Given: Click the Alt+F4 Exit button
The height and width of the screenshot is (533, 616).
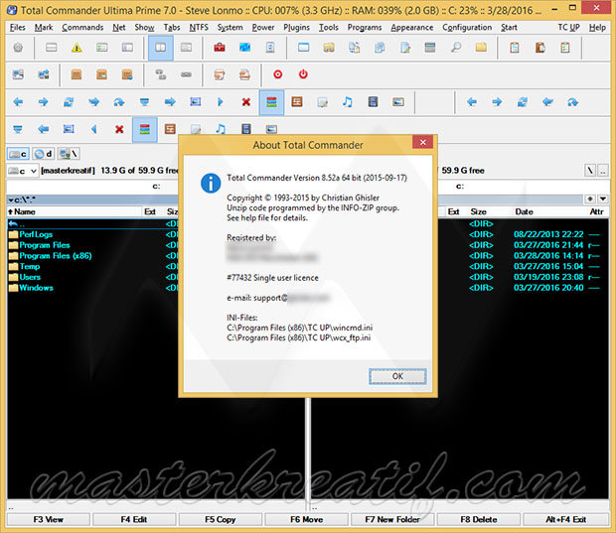Looking at the screenshot, I should (x=565, y=519).
